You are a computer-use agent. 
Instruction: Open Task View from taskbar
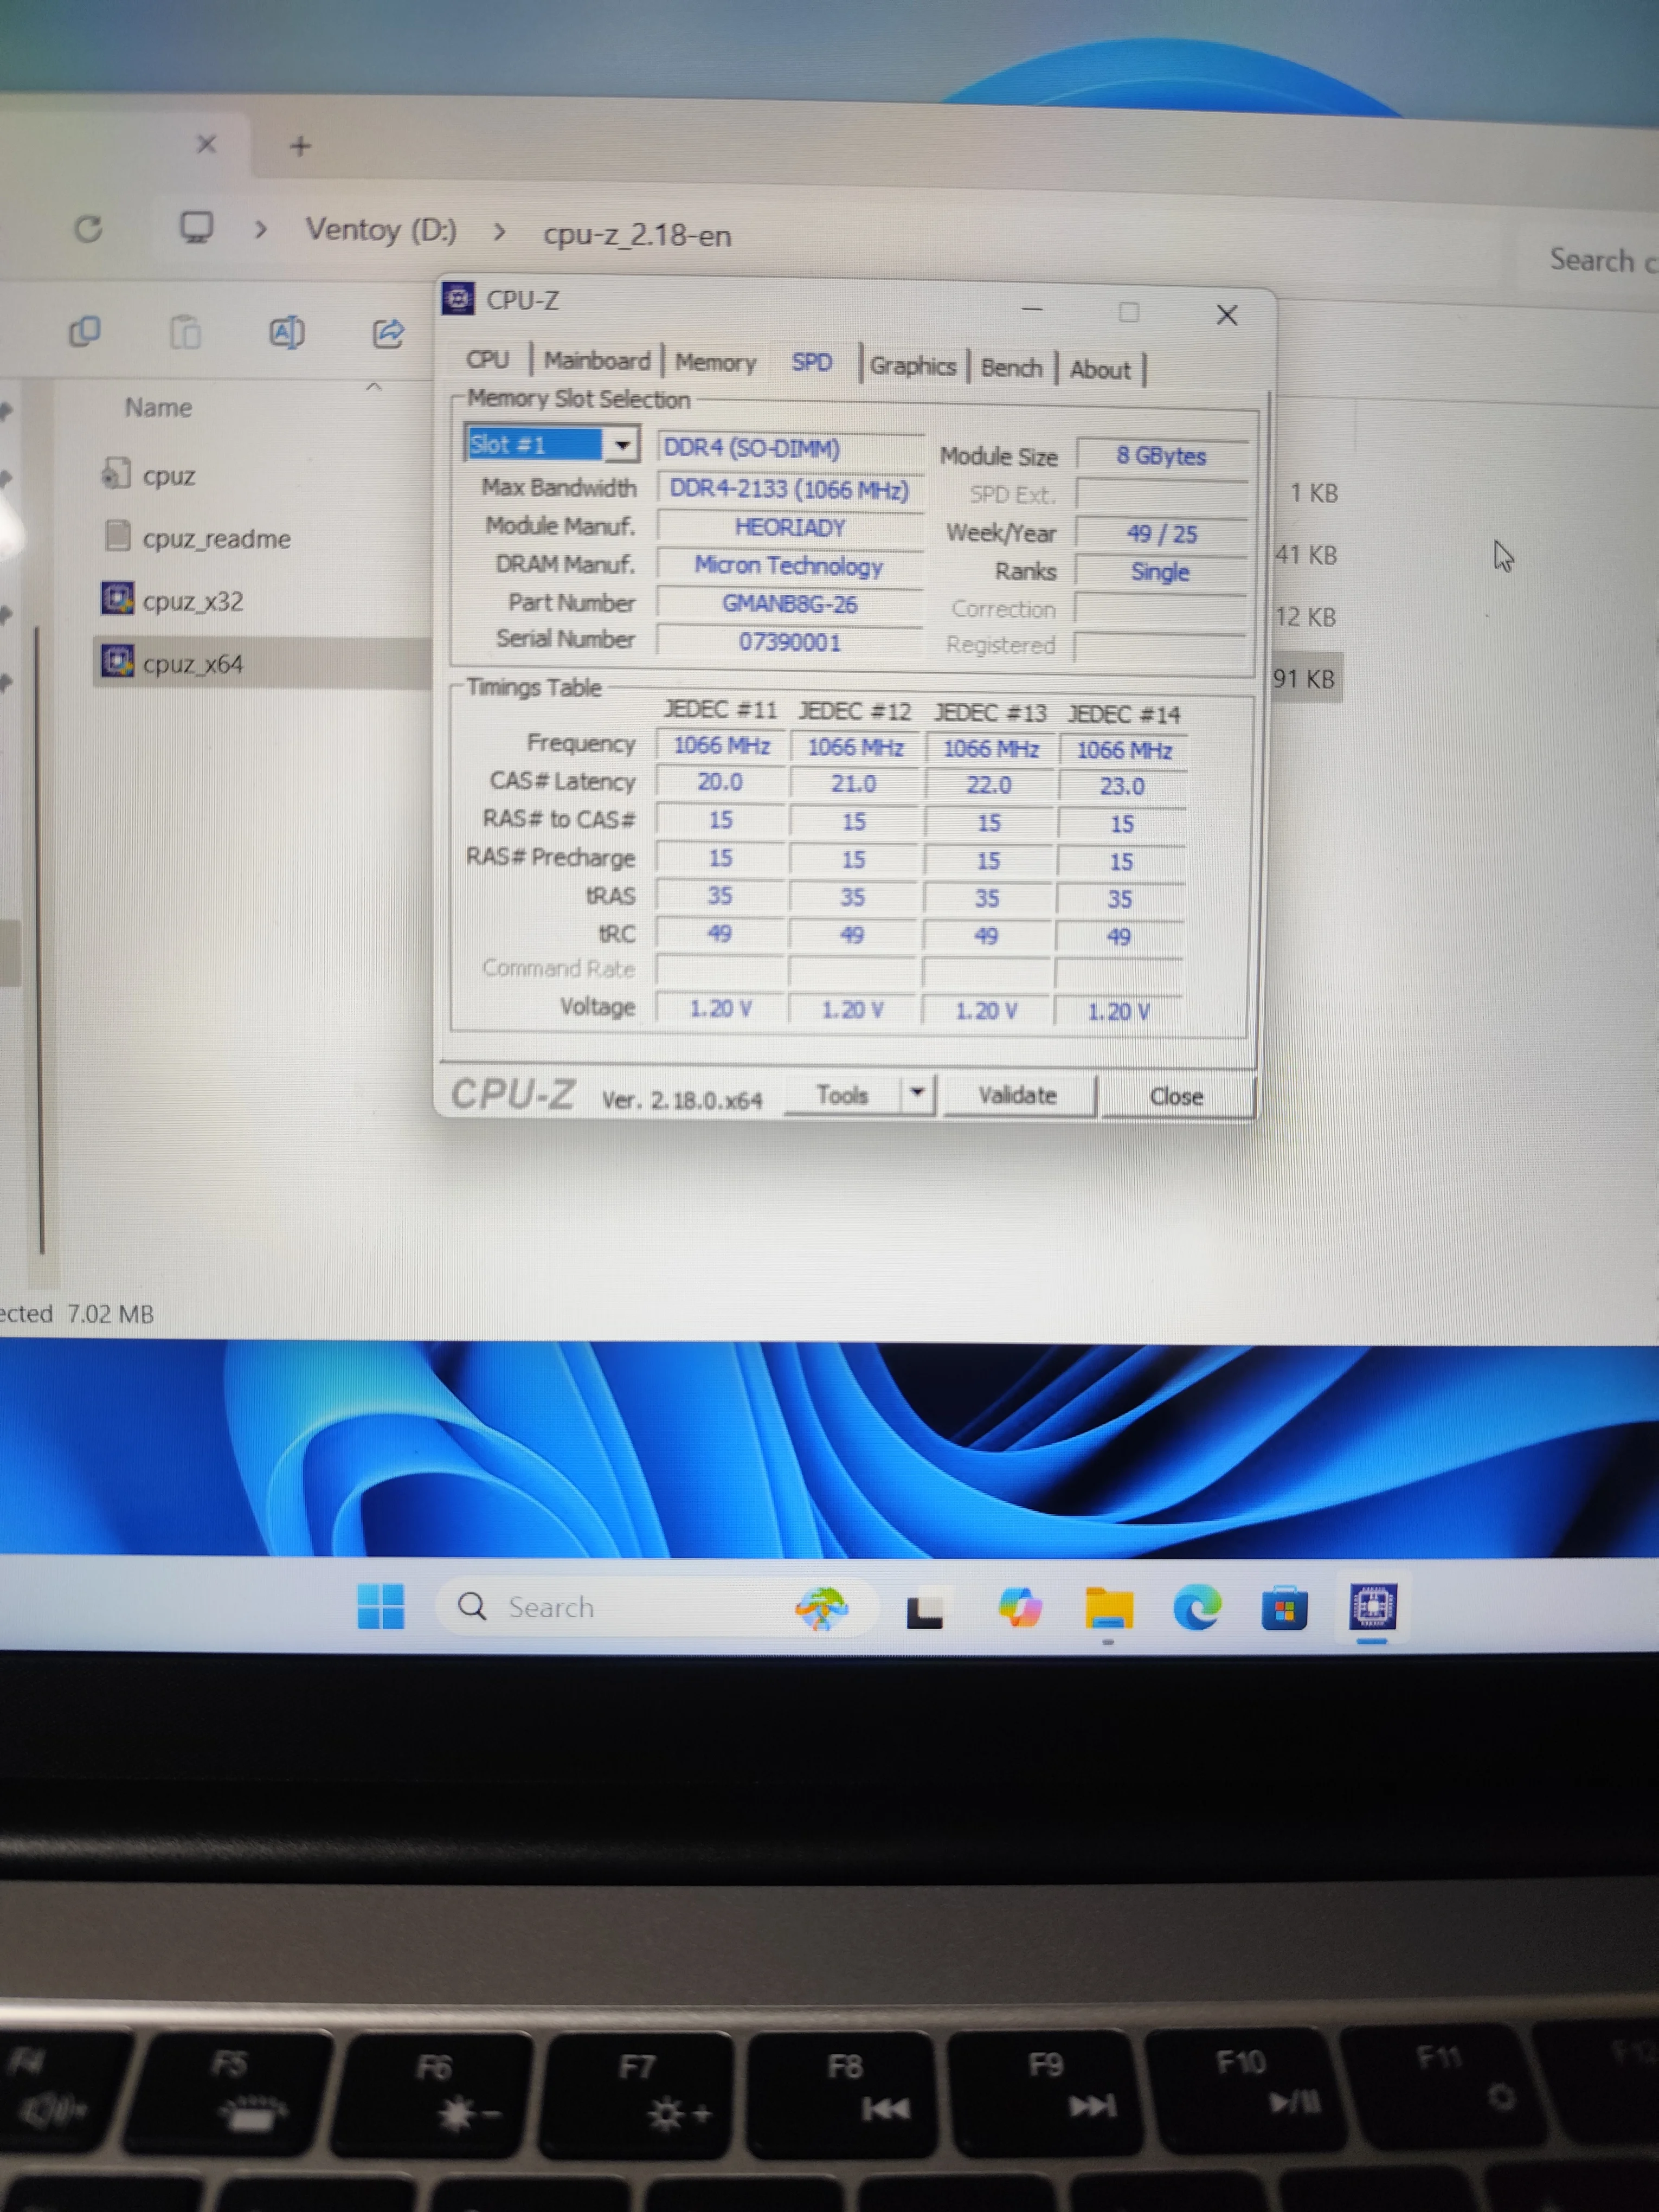(925, 1610)
